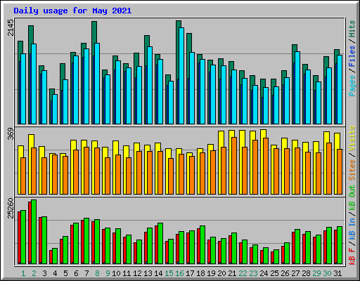This screenshot has height=281, width=360.
Task: Click the cyan files bar for day 16
Action: click(x=181, y=76)
